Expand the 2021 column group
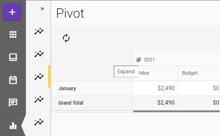This screenshot has height=136, width=220. pos(139,60)
